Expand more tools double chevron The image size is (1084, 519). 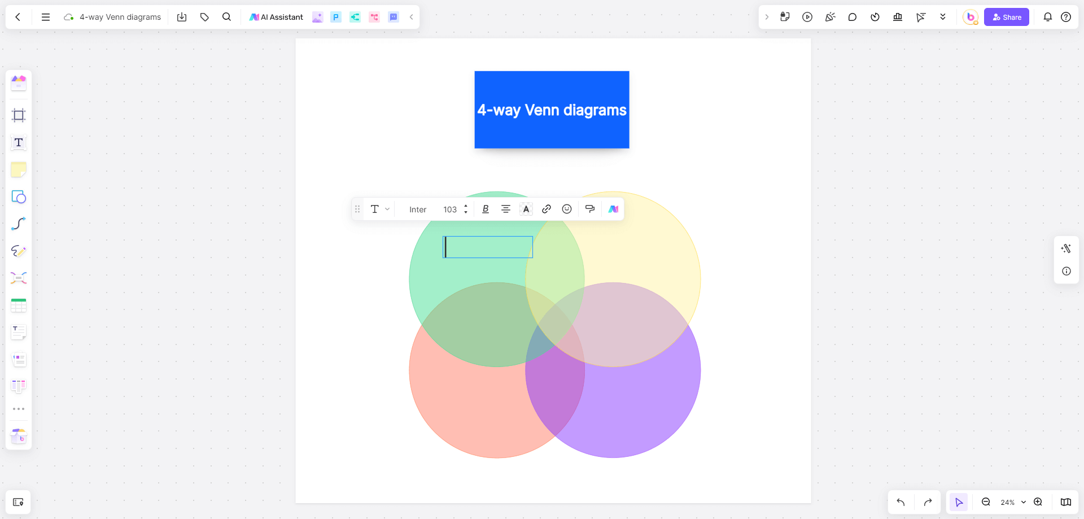pos(943,17)
